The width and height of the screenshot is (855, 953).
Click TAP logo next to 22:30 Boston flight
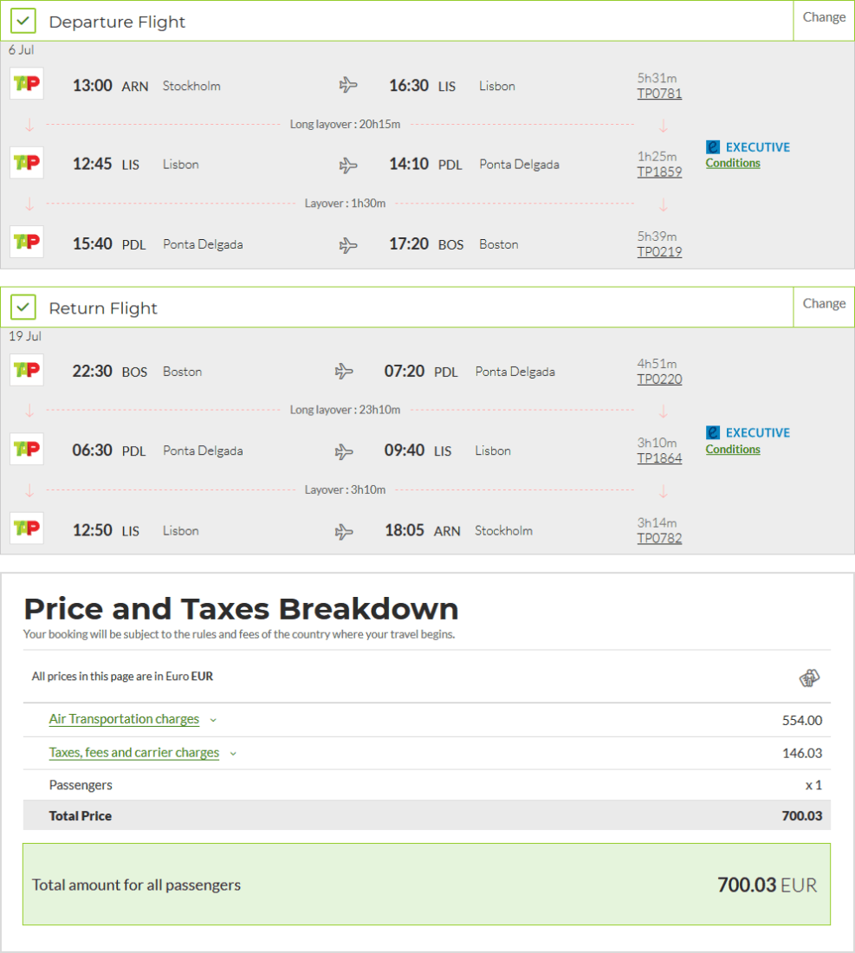click(x=26, y=370)
